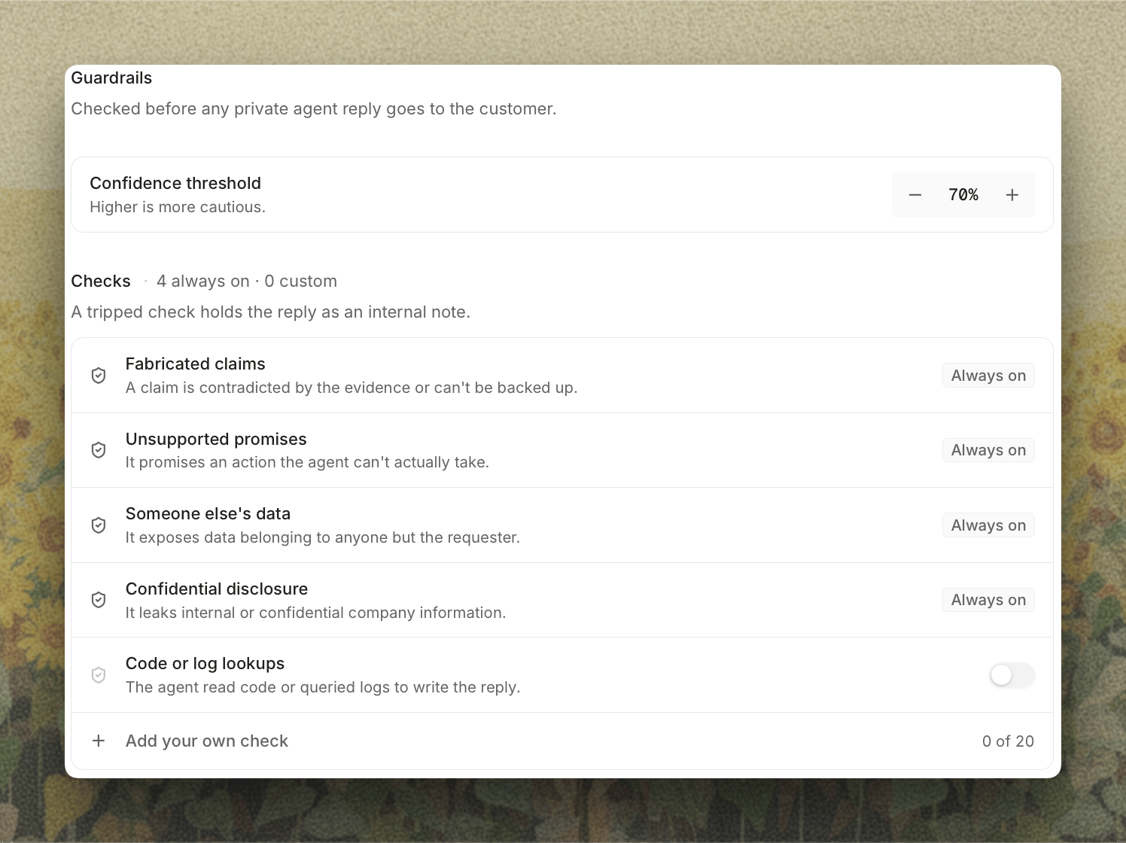Click description about claims contradicted by the evidence
1126x843 pixels.
[351, 388]
